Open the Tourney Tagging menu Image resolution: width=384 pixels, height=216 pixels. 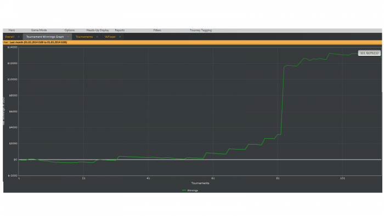201,30
